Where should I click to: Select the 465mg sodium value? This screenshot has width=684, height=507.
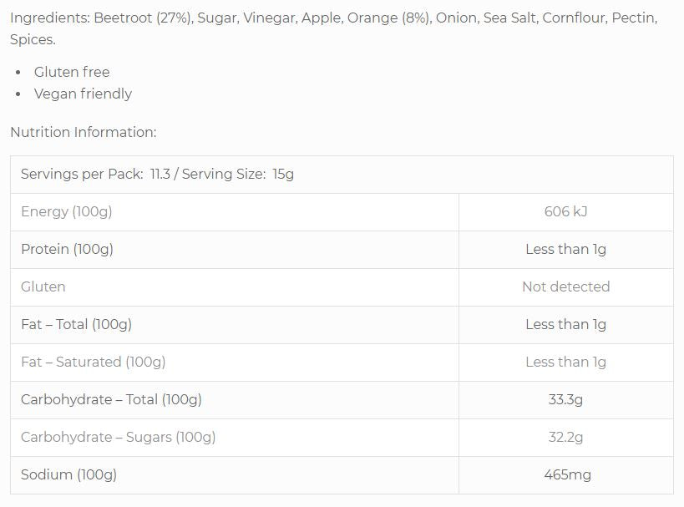[x=565, y=474]
